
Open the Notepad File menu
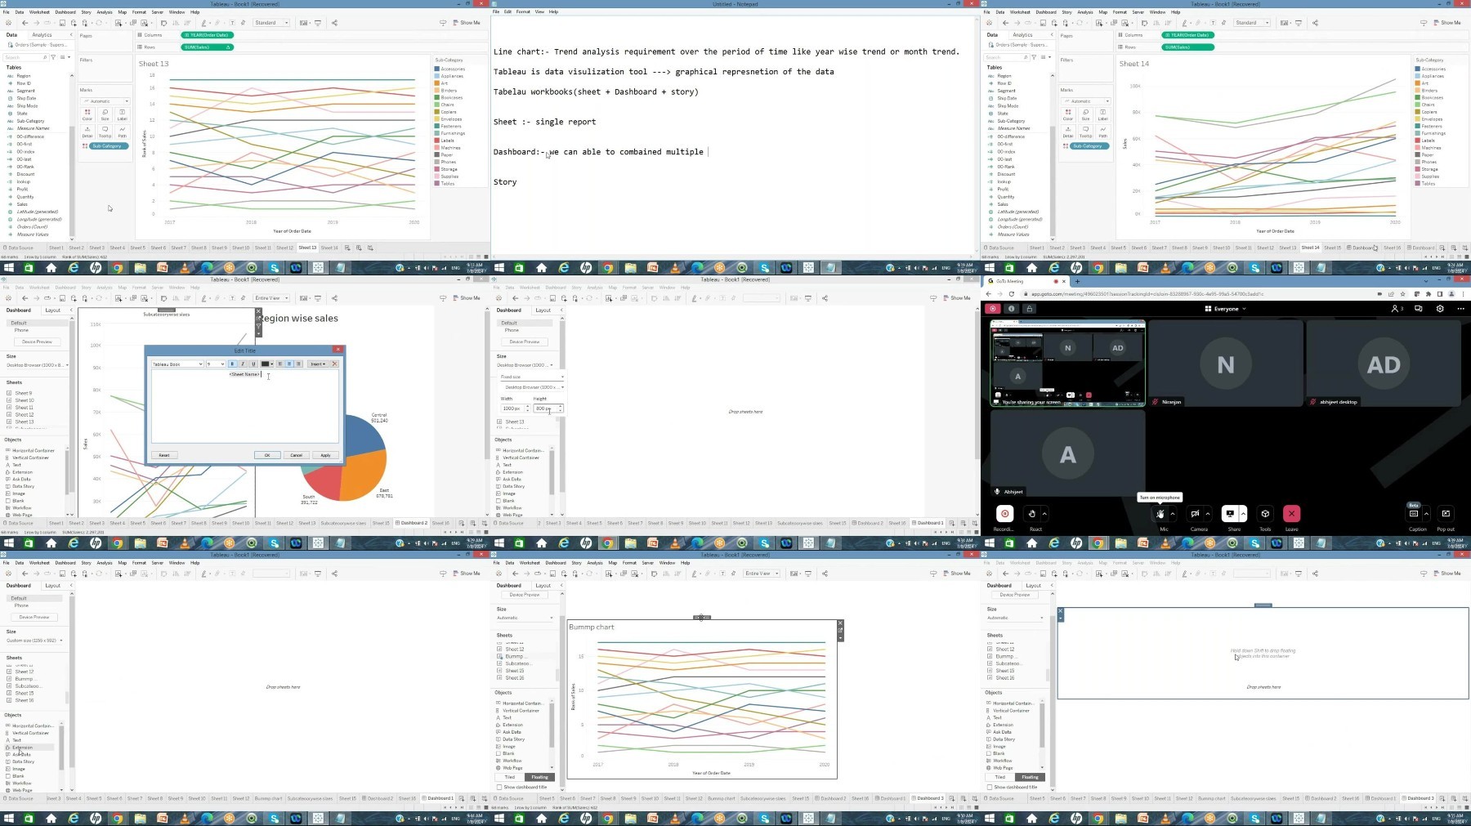(x=496, y=11)
